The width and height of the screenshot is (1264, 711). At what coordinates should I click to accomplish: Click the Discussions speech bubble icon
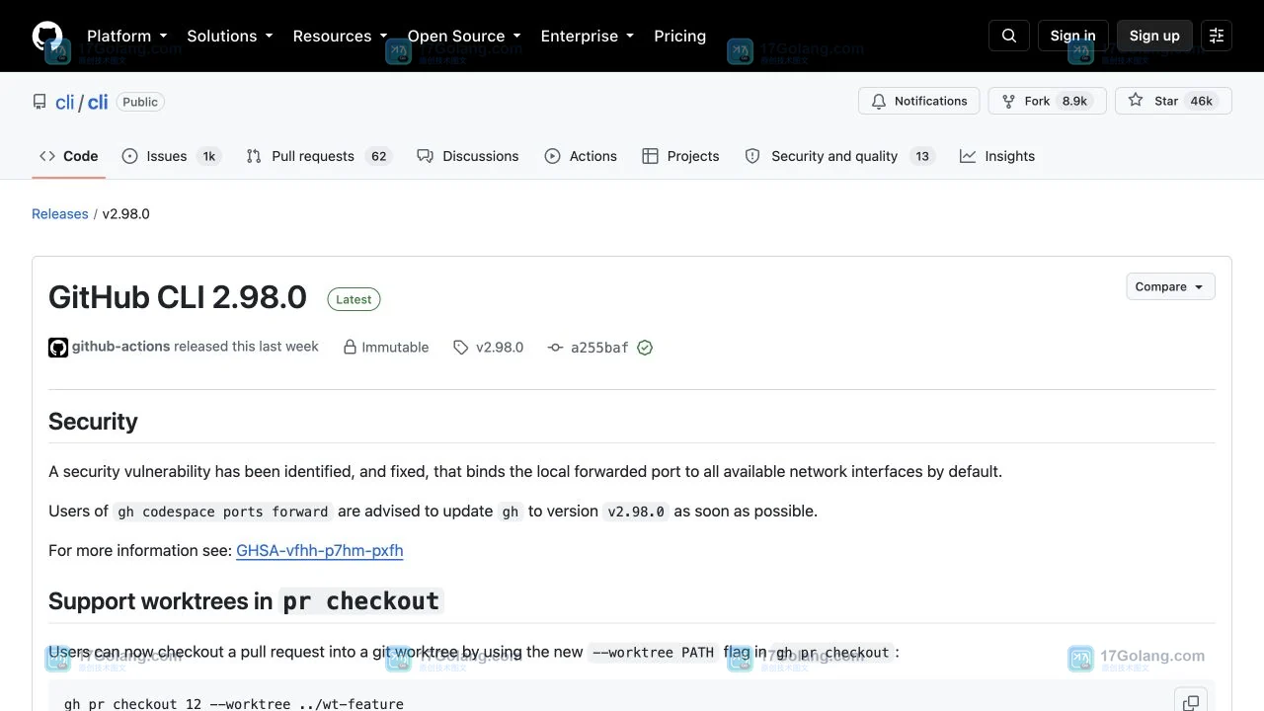click(x=425, y=156)
